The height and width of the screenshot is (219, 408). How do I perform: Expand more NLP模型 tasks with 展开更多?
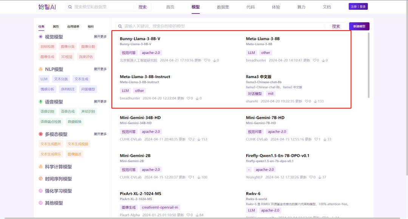100,69
